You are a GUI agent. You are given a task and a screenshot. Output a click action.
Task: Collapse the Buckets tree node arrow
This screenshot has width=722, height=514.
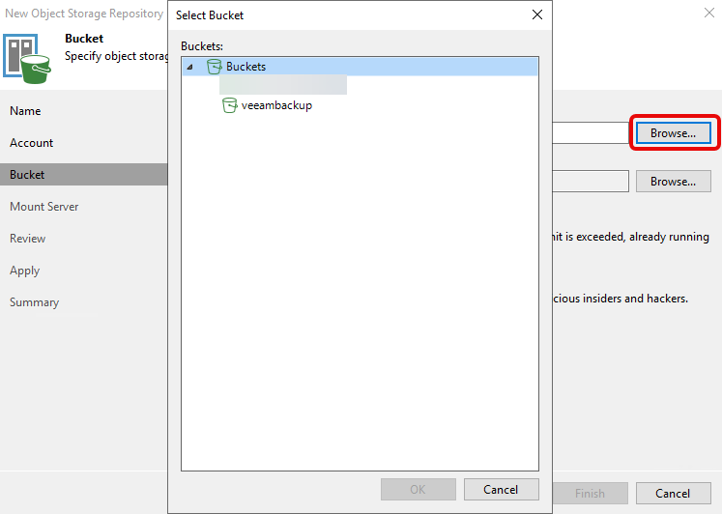pos(189,67)
